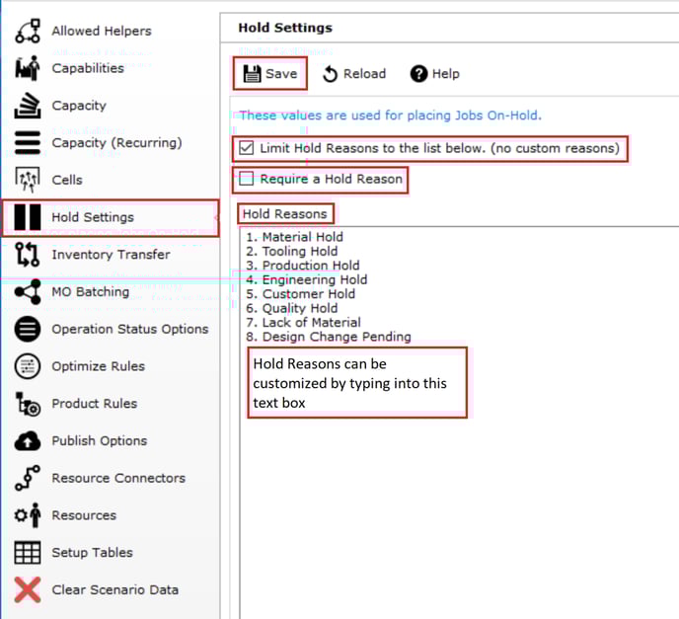This screenshot has height=619, width=679.
Task: Reload the hold settings values
Action: (354, 74)
